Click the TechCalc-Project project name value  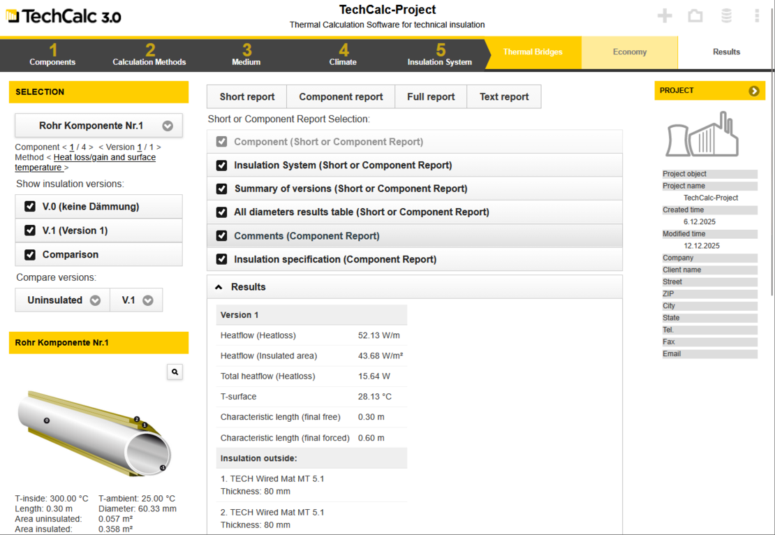(x=711, y=198)
